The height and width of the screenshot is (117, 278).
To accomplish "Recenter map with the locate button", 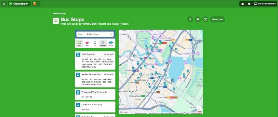I will (199, 108).
